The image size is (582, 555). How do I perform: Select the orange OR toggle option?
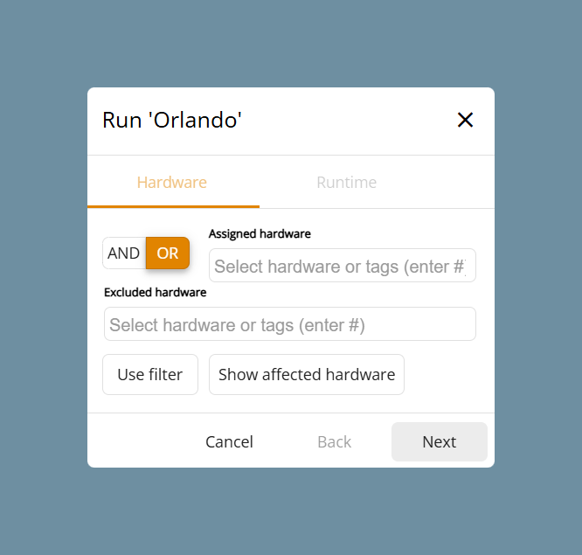click(168, 253)
